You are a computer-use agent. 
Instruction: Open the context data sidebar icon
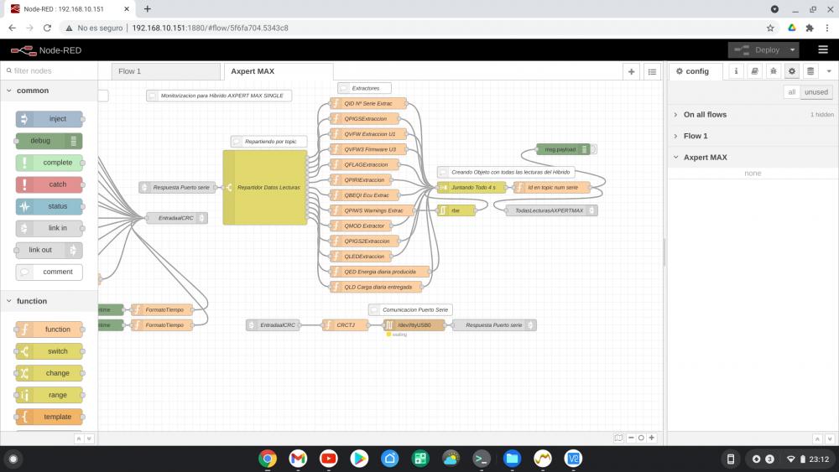point(810,70)
